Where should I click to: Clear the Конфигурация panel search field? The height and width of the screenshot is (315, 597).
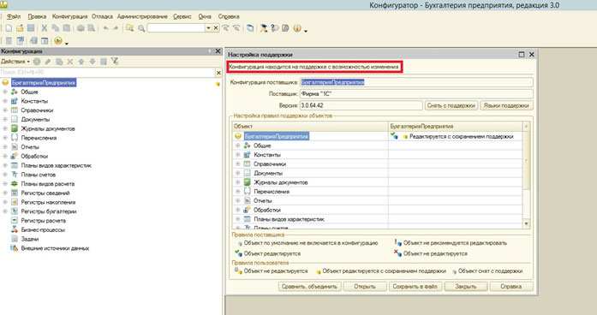pos(218,72)
